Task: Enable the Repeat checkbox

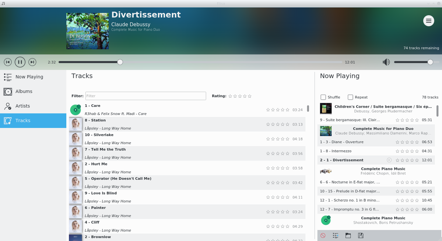Action: click(x=350, y=97)
